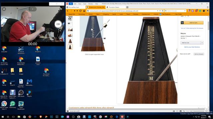Adjust the browser zoom slider

tap(197, 111)
